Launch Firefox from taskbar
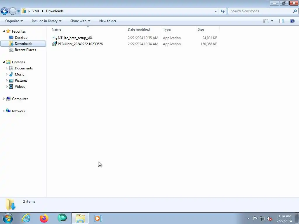299x224 pixels. [44, 218]
